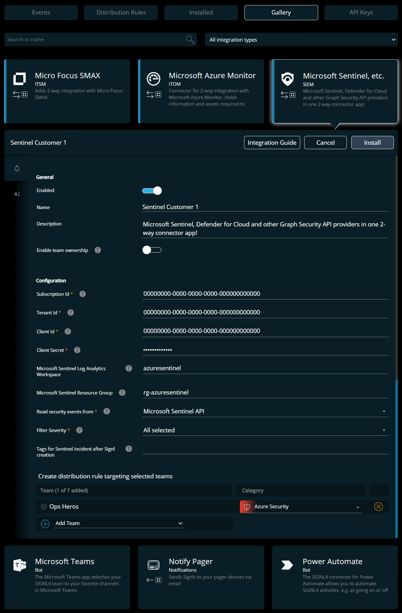
Task: Go to the Installed tab
Action: 201,12
